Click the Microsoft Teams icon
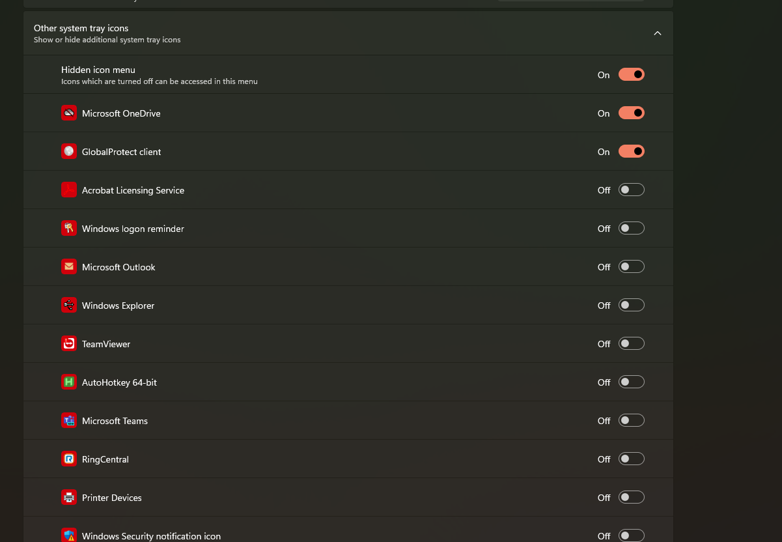 pos(69,421)
